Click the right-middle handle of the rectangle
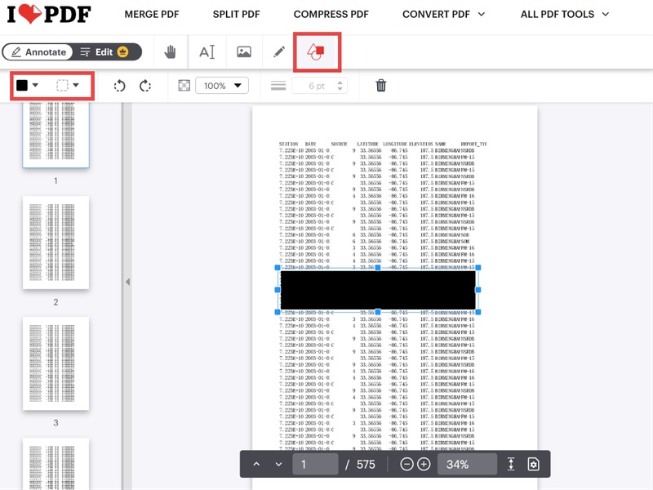The height and width of the screenshot is (490, 653). [478, 290]
